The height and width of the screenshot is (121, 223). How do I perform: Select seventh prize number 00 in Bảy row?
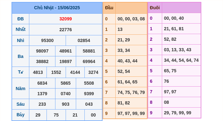tap(93, 115)
